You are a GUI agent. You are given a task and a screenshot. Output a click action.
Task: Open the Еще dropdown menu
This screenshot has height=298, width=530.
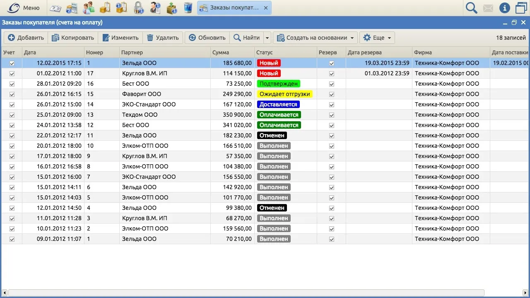coord(377,38)
